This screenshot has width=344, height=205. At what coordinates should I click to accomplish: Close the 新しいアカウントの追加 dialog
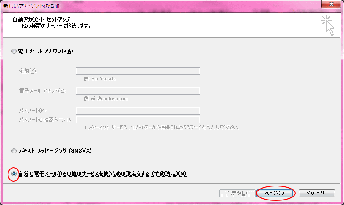click(x=331, y=4)
